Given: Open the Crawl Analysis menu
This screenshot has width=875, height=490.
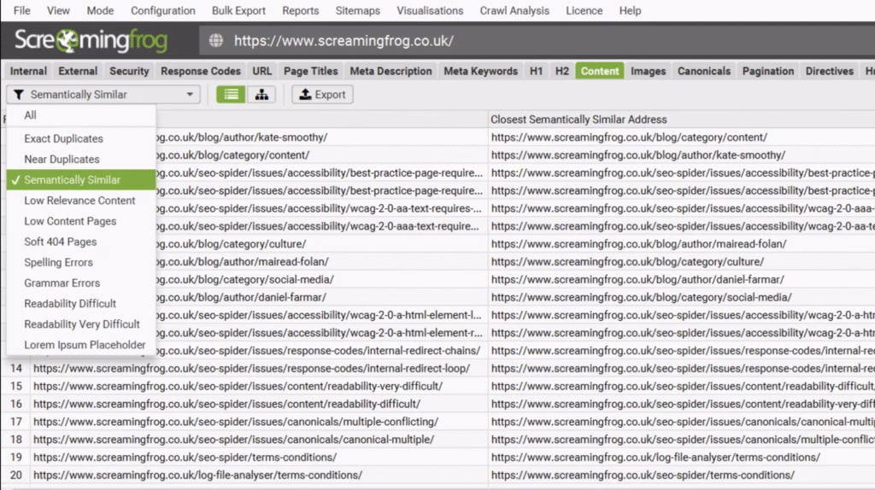Looking at the screenshot, I should click(x=514, y=11).
